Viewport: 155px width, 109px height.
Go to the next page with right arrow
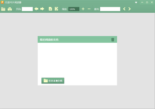coord(42,9)
